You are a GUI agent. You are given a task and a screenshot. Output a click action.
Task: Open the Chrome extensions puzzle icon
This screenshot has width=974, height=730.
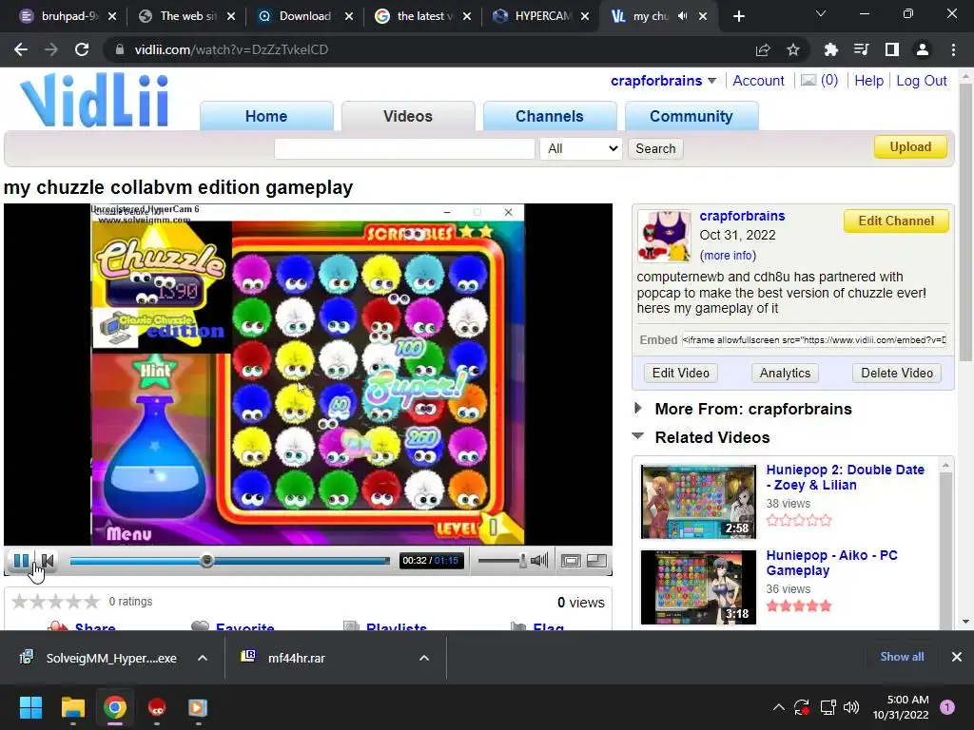pos(830,49)
